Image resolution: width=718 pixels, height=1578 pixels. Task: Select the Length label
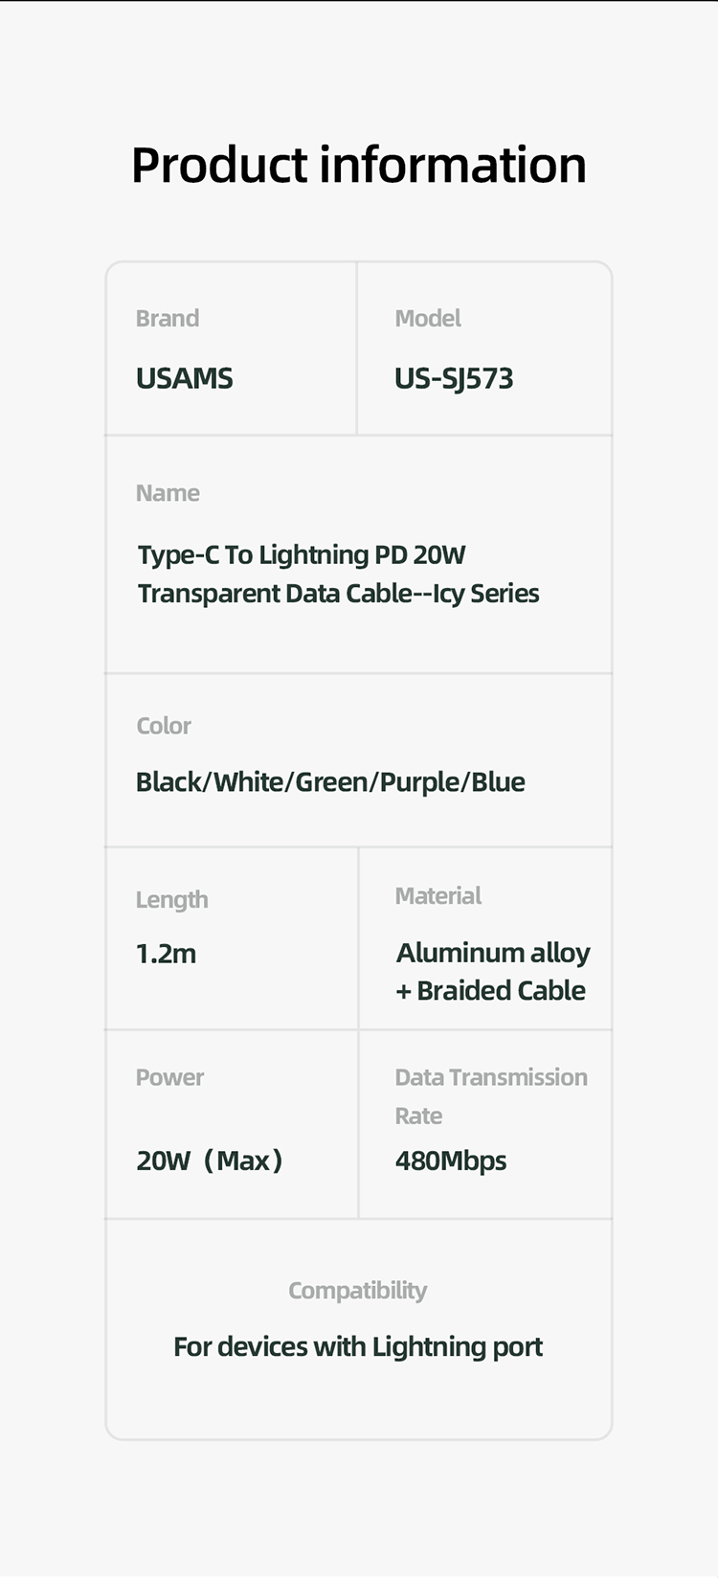[171, 900]
